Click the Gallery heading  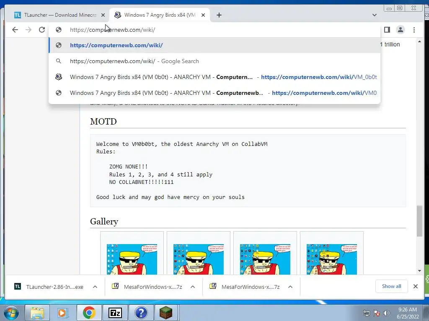click(104, 222)
